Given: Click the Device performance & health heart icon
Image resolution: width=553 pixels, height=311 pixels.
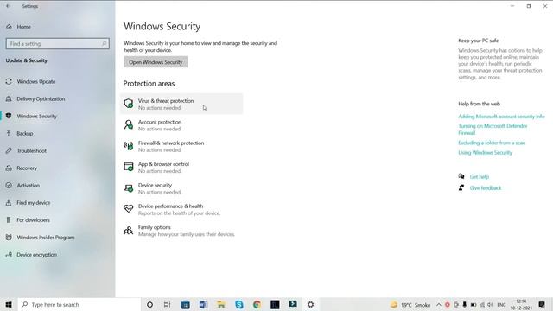Looking at the screenshot, I should pos(129,209).
